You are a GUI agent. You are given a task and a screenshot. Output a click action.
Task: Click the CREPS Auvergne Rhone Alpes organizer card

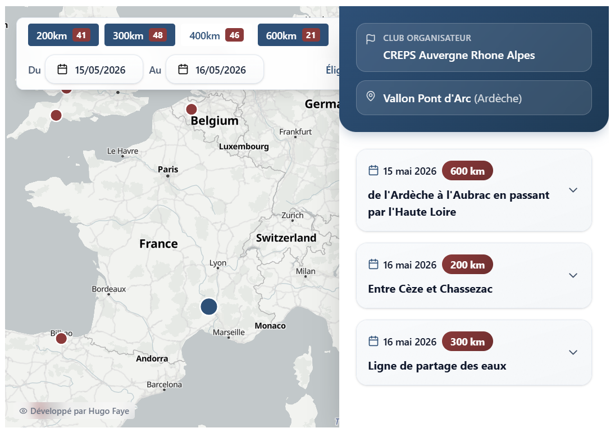tap(473, 48)
